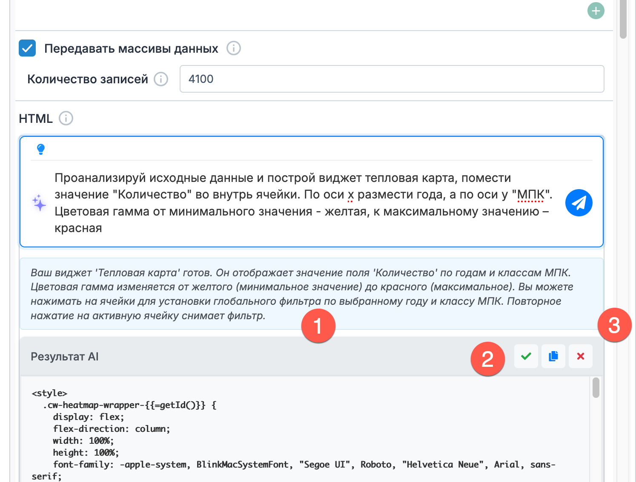
Task: Click the Количество записей field showing 4100
Action: click(x=392, y=79)
